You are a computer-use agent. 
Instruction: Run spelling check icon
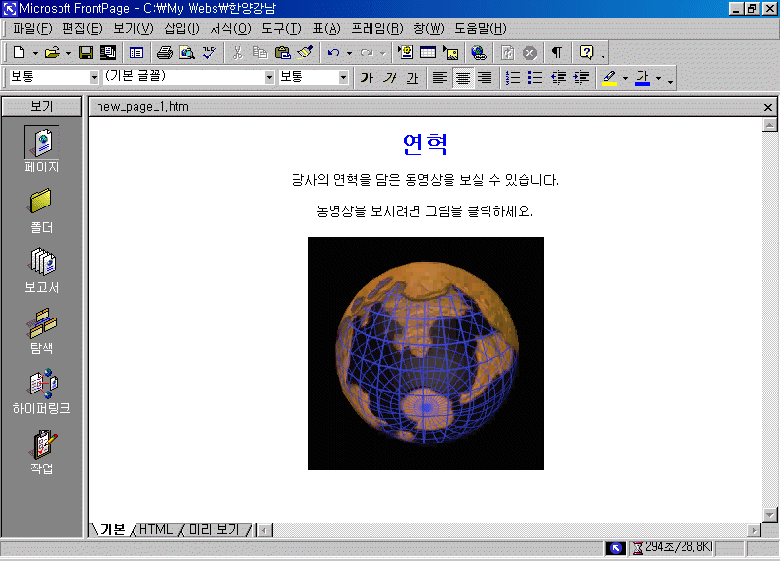210,53
